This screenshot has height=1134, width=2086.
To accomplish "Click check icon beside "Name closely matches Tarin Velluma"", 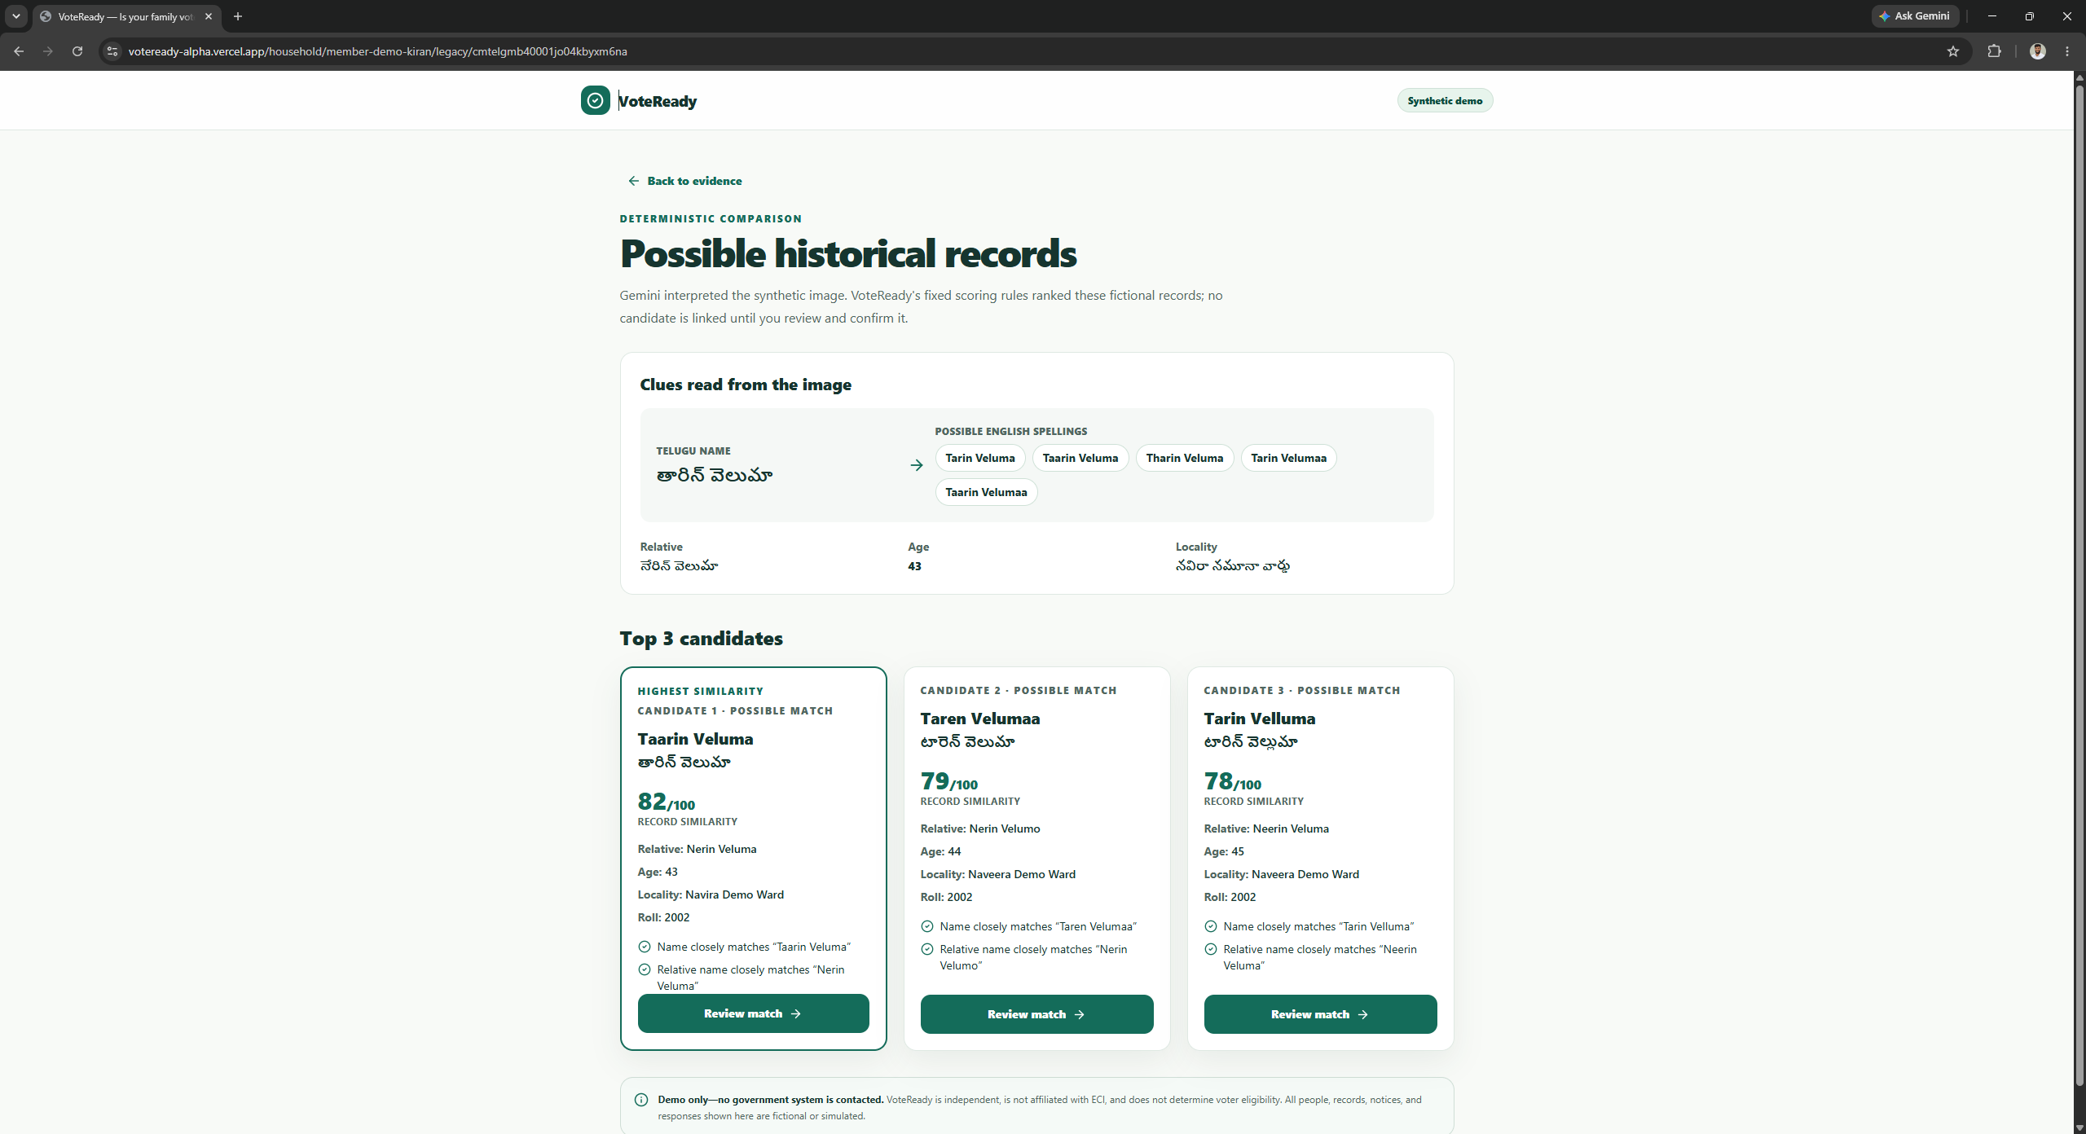I will 1211,926.
